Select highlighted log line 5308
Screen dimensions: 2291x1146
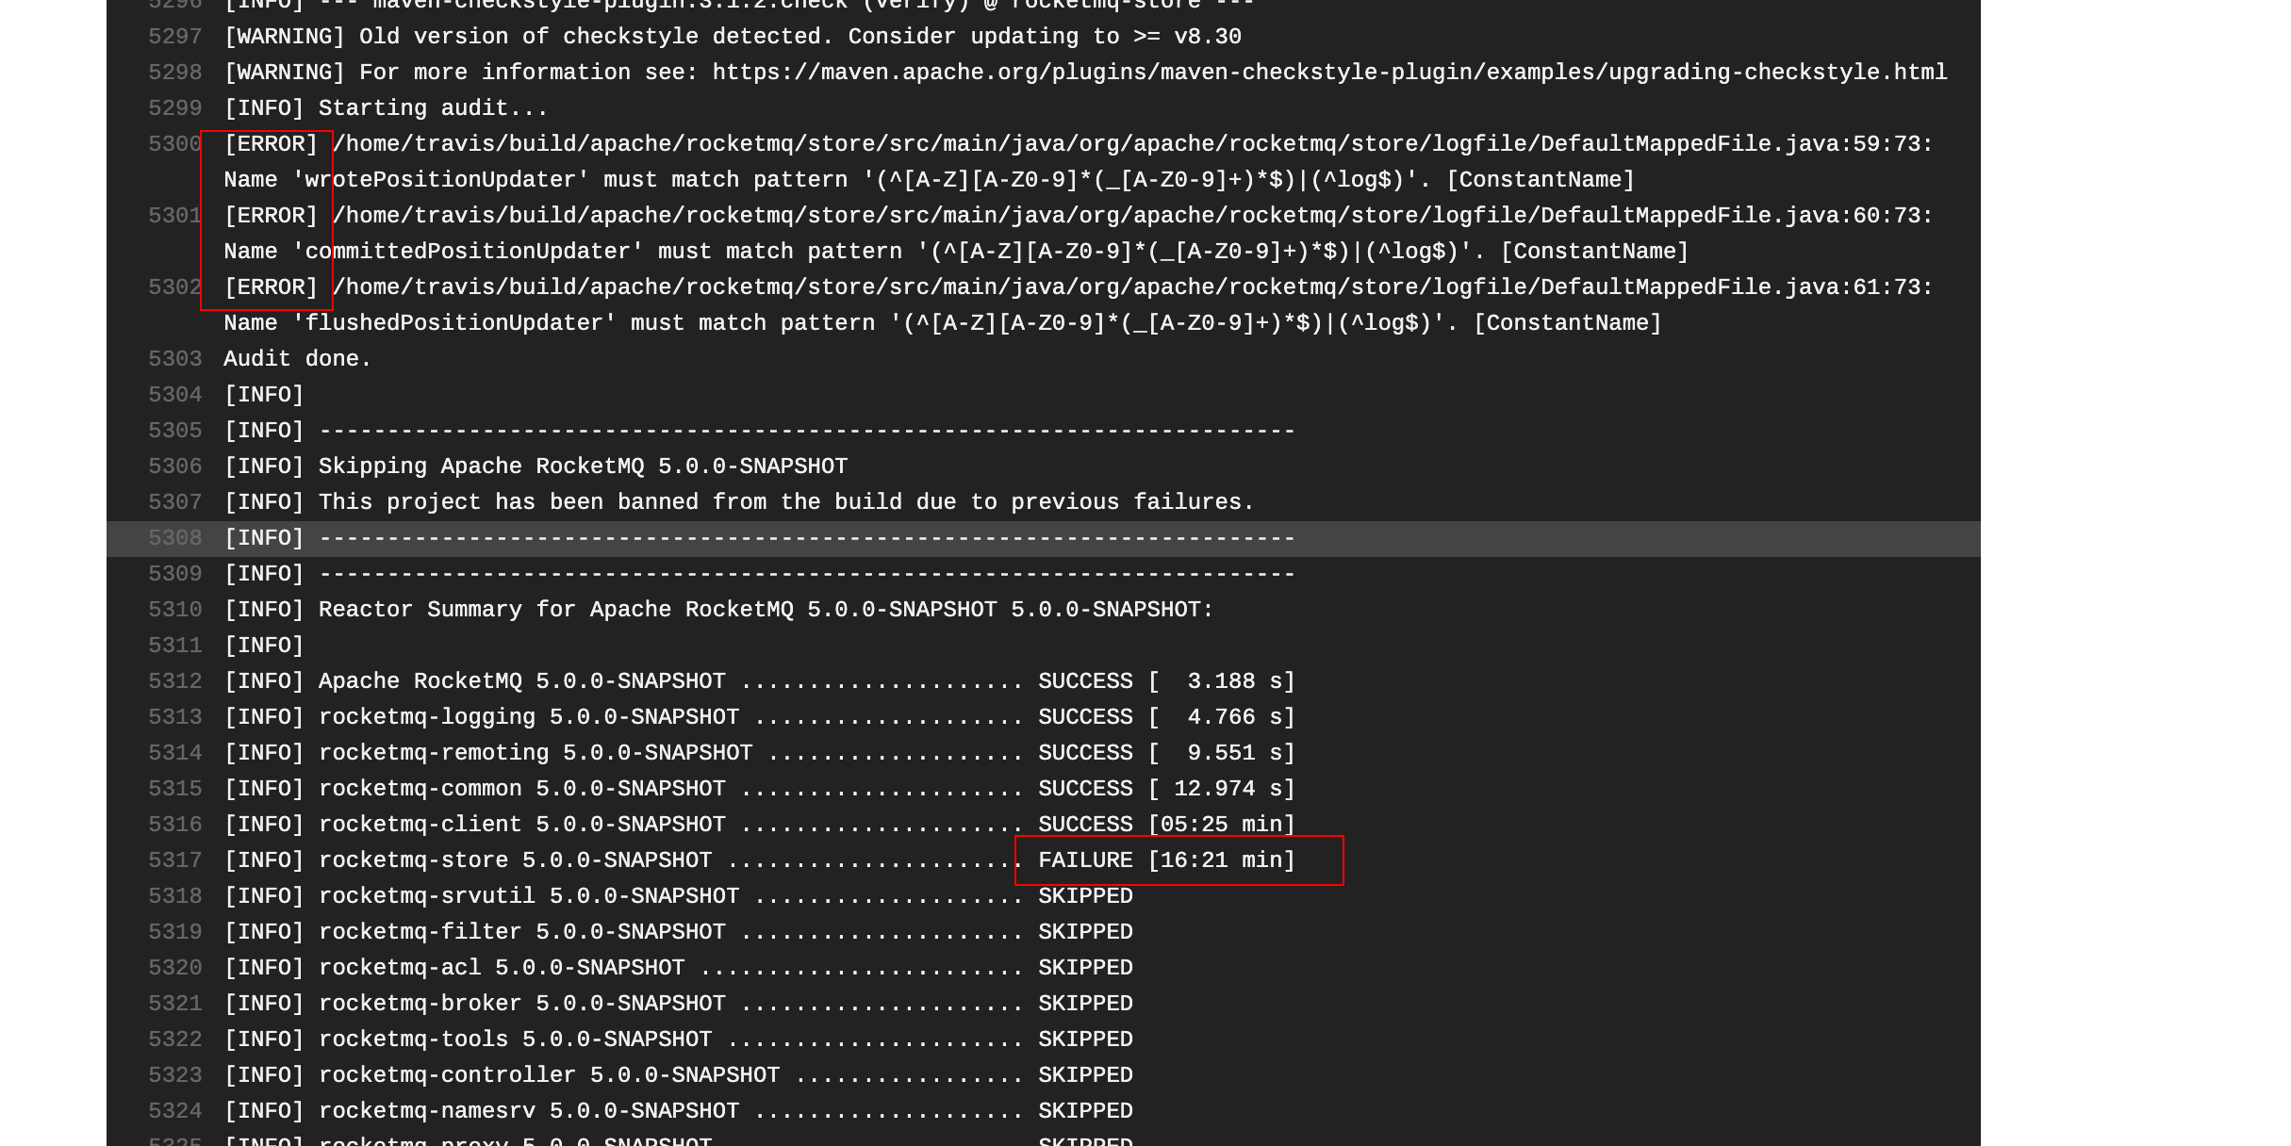tap(759, 539)
